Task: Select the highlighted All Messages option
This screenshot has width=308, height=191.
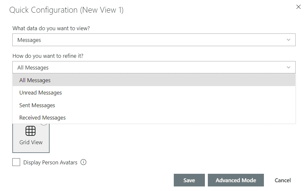Action: pyautogui.click(x=35, y=80)
